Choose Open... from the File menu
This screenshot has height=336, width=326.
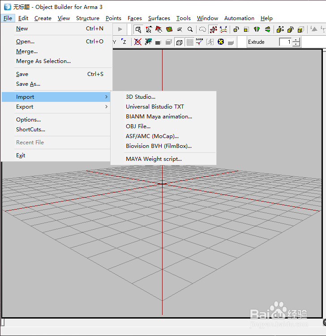[x=57, y=42]
